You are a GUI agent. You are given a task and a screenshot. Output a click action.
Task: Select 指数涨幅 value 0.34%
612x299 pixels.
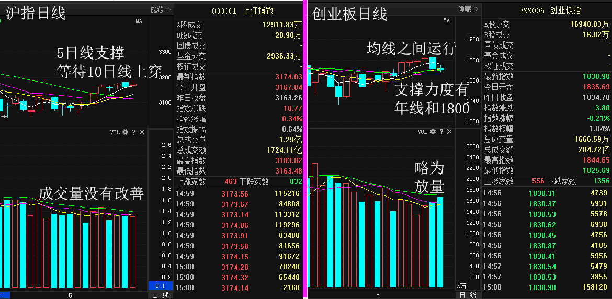pyautogui.click(x=292, y=119)
